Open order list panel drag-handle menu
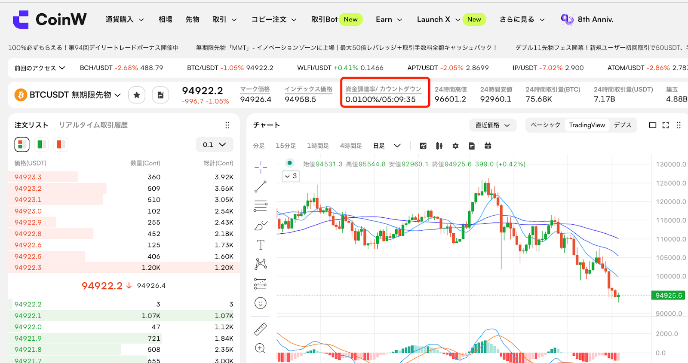The width and height of the screenshot is (688, 363). (x=227, y=125)
